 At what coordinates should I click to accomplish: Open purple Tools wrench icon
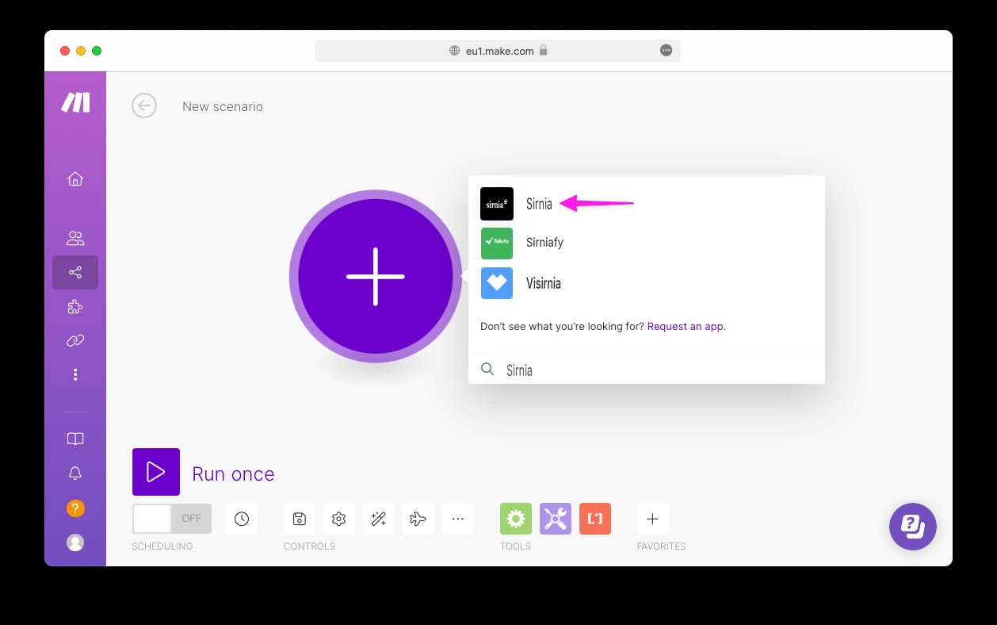pyautogui.click(x=556, y=519)
